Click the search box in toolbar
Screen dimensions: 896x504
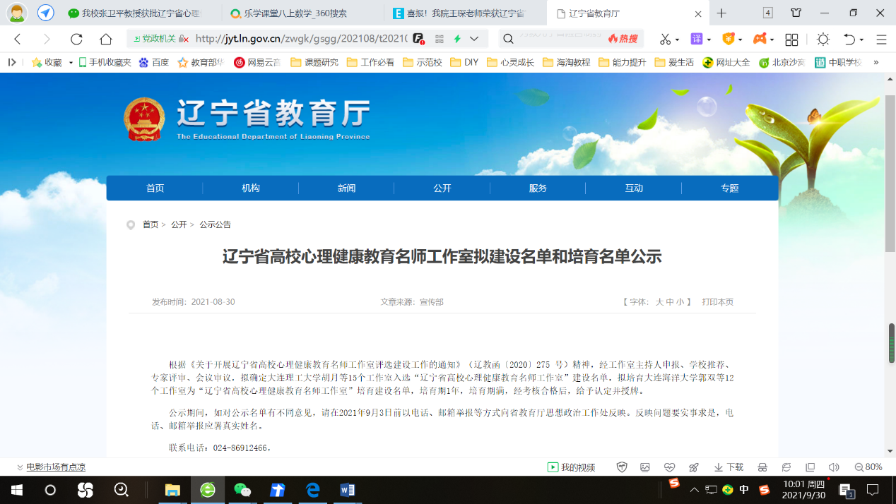tap(558, 39)
